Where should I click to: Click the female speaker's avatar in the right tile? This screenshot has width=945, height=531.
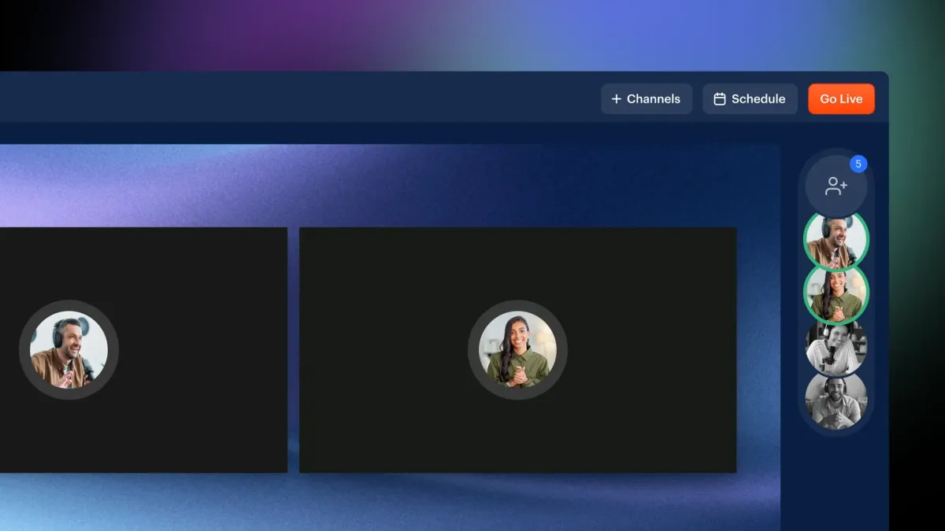coord(518,350)
